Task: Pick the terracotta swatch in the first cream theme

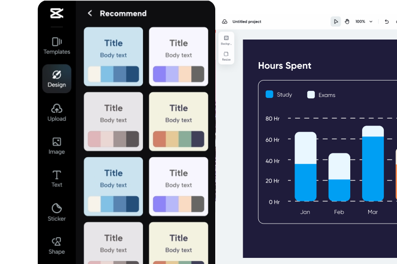Action: pos(159,139)
